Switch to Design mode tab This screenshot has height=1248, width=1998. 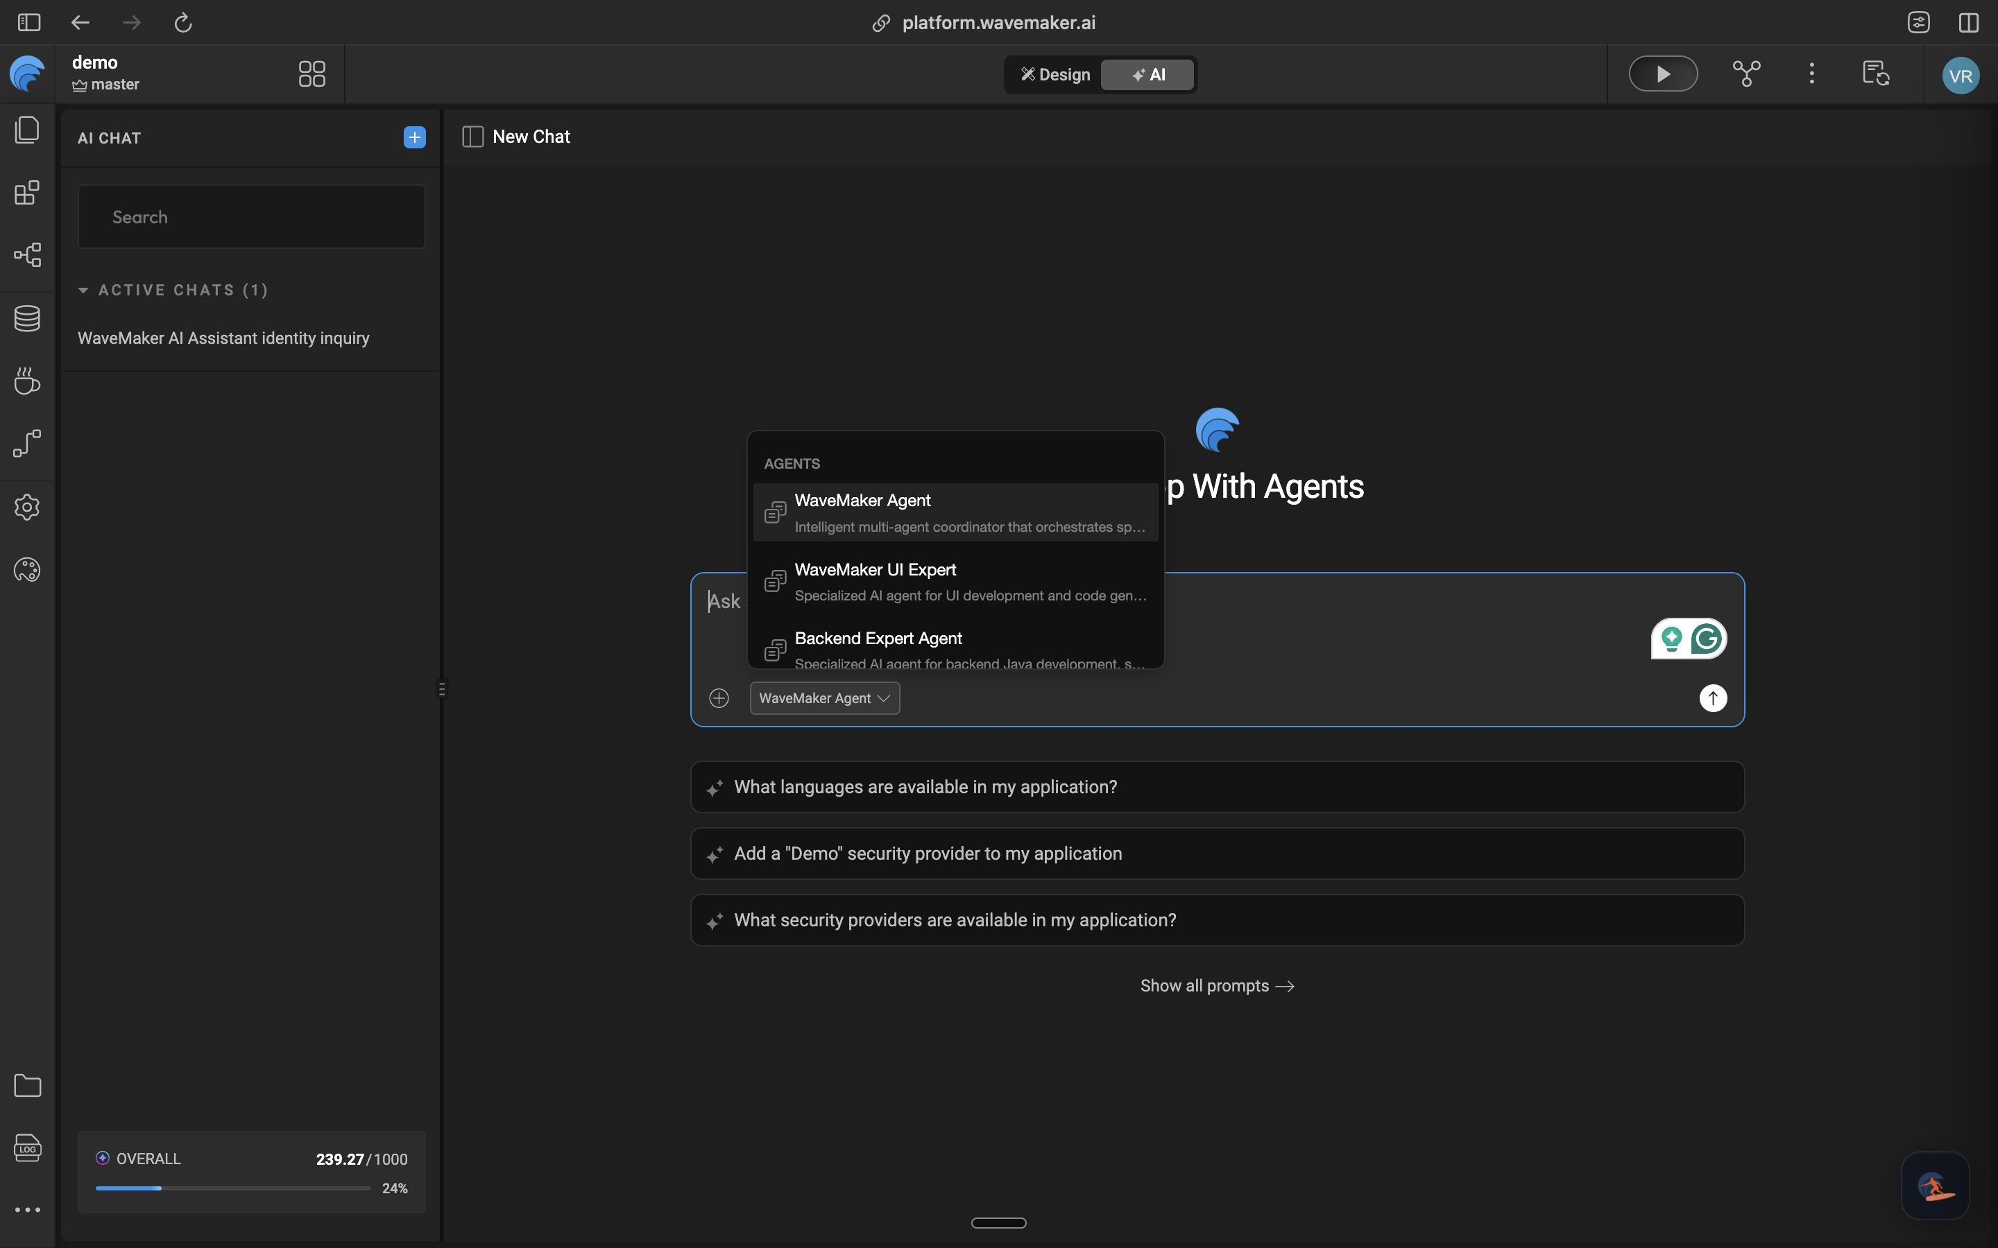click(x=1054, y=74)
